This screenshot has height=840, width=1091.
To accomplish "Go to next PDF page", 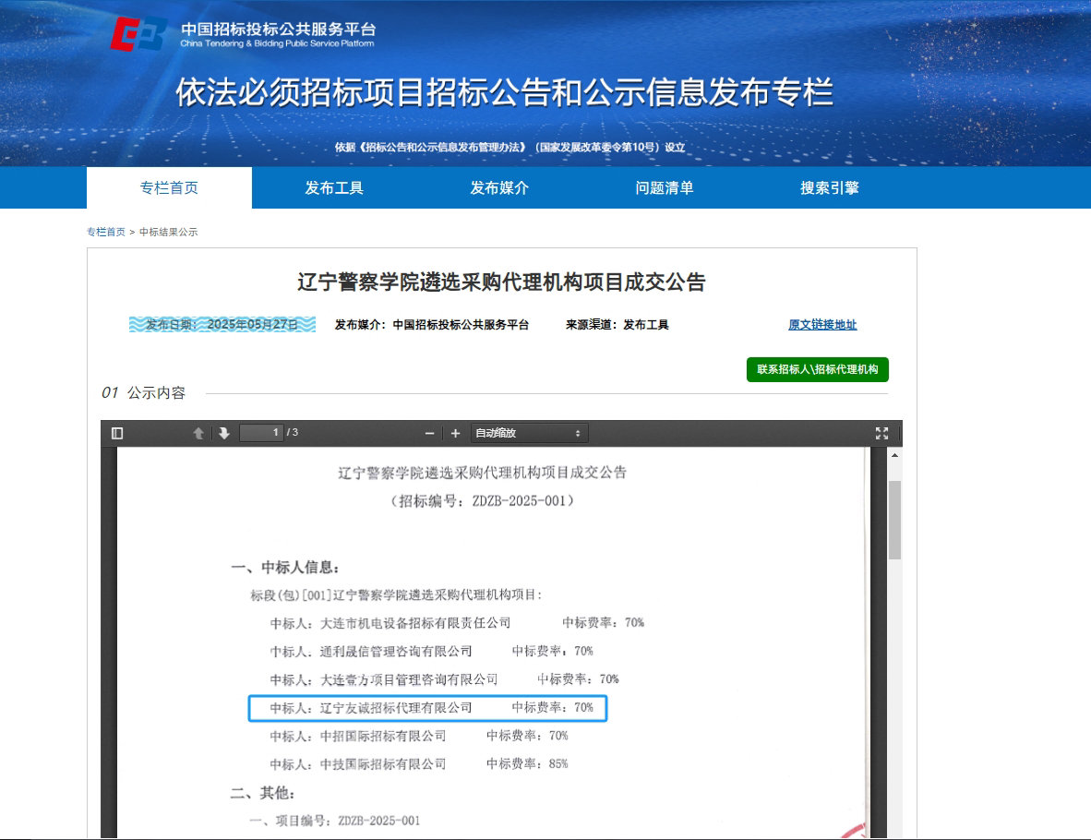I will coord(224,434).
